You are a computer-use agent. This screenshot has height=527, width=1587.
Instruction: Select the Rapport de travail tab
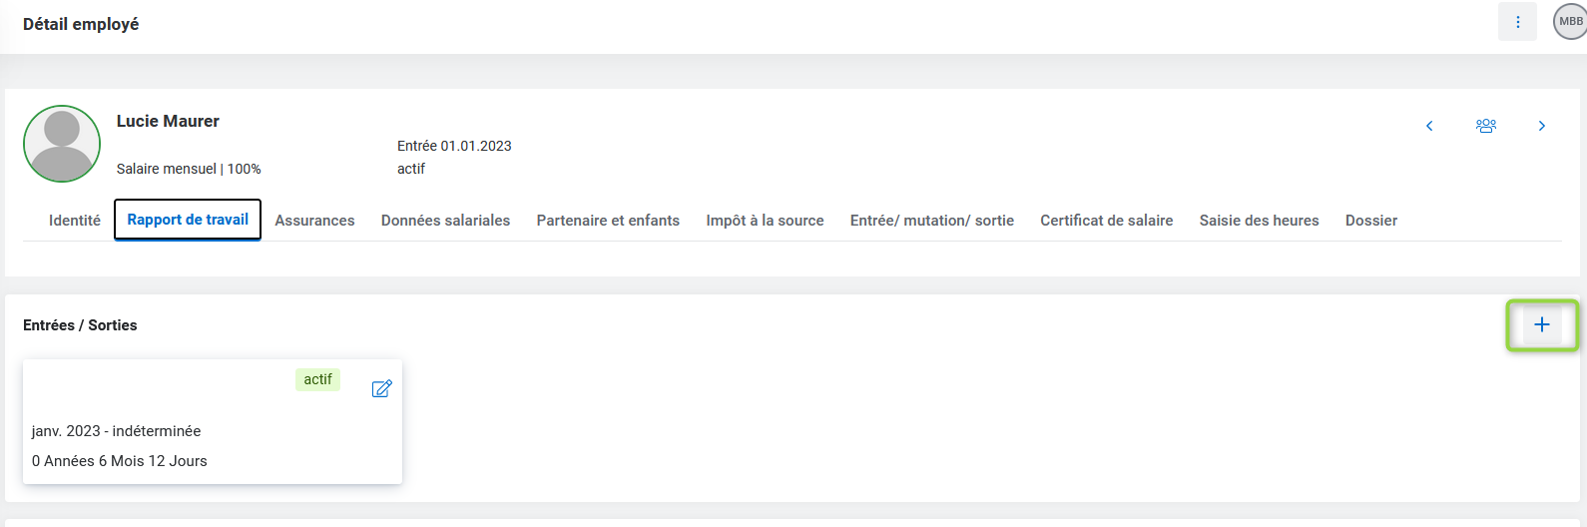188,220
